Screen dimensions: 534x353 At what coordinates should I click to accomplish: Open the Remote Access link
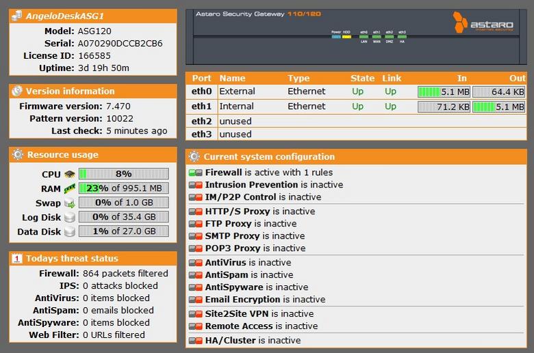tap(239, 326)
